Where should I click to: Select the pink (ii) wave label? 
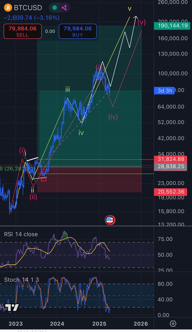pos(34,197)
